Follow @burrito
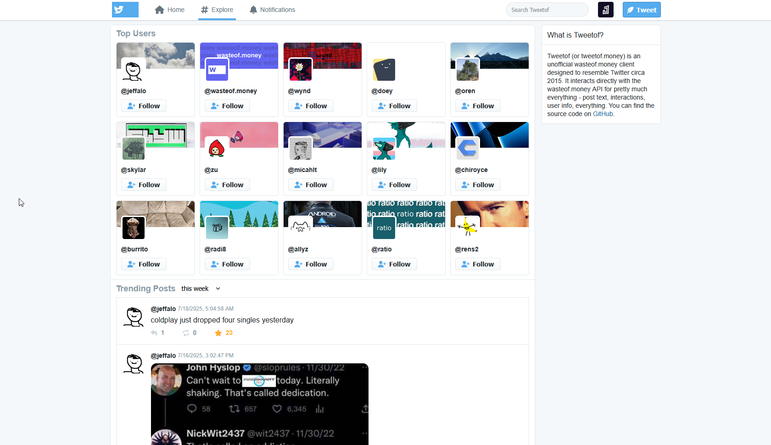The image size is (771, 445). [144, 264]
